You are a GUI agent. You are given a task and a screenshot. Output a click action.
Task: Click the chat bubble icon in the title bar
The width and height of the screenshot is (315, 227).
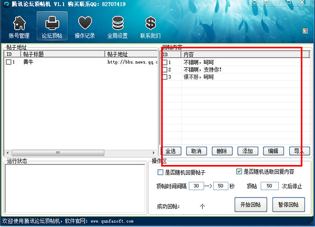click(x=255, y=2)
